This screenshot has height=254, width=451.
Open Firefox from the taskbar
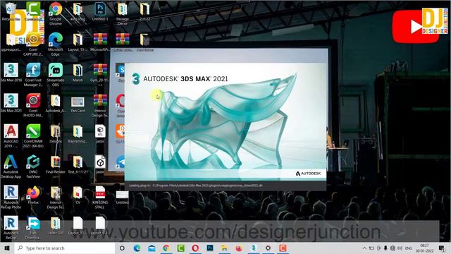239,248
